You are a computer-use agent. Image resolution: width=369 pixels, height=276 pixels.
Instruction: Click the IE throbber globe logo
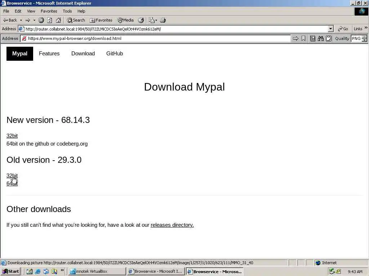(361, 11)
